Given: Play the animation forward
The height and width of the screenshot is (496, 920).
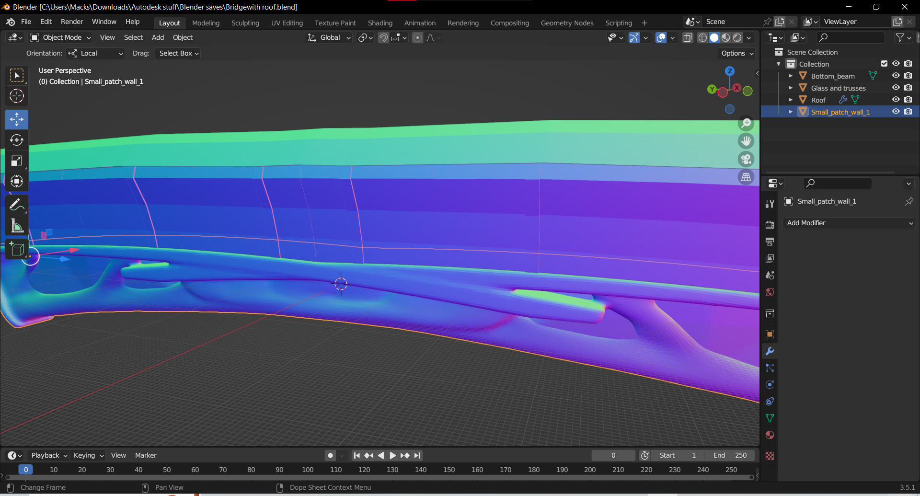Looking at the screenshot, I should (393, 455).
